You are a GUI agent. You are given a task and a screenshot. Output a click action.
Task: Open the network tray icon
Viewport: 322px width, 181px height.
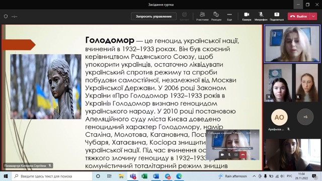coord(277,176)
